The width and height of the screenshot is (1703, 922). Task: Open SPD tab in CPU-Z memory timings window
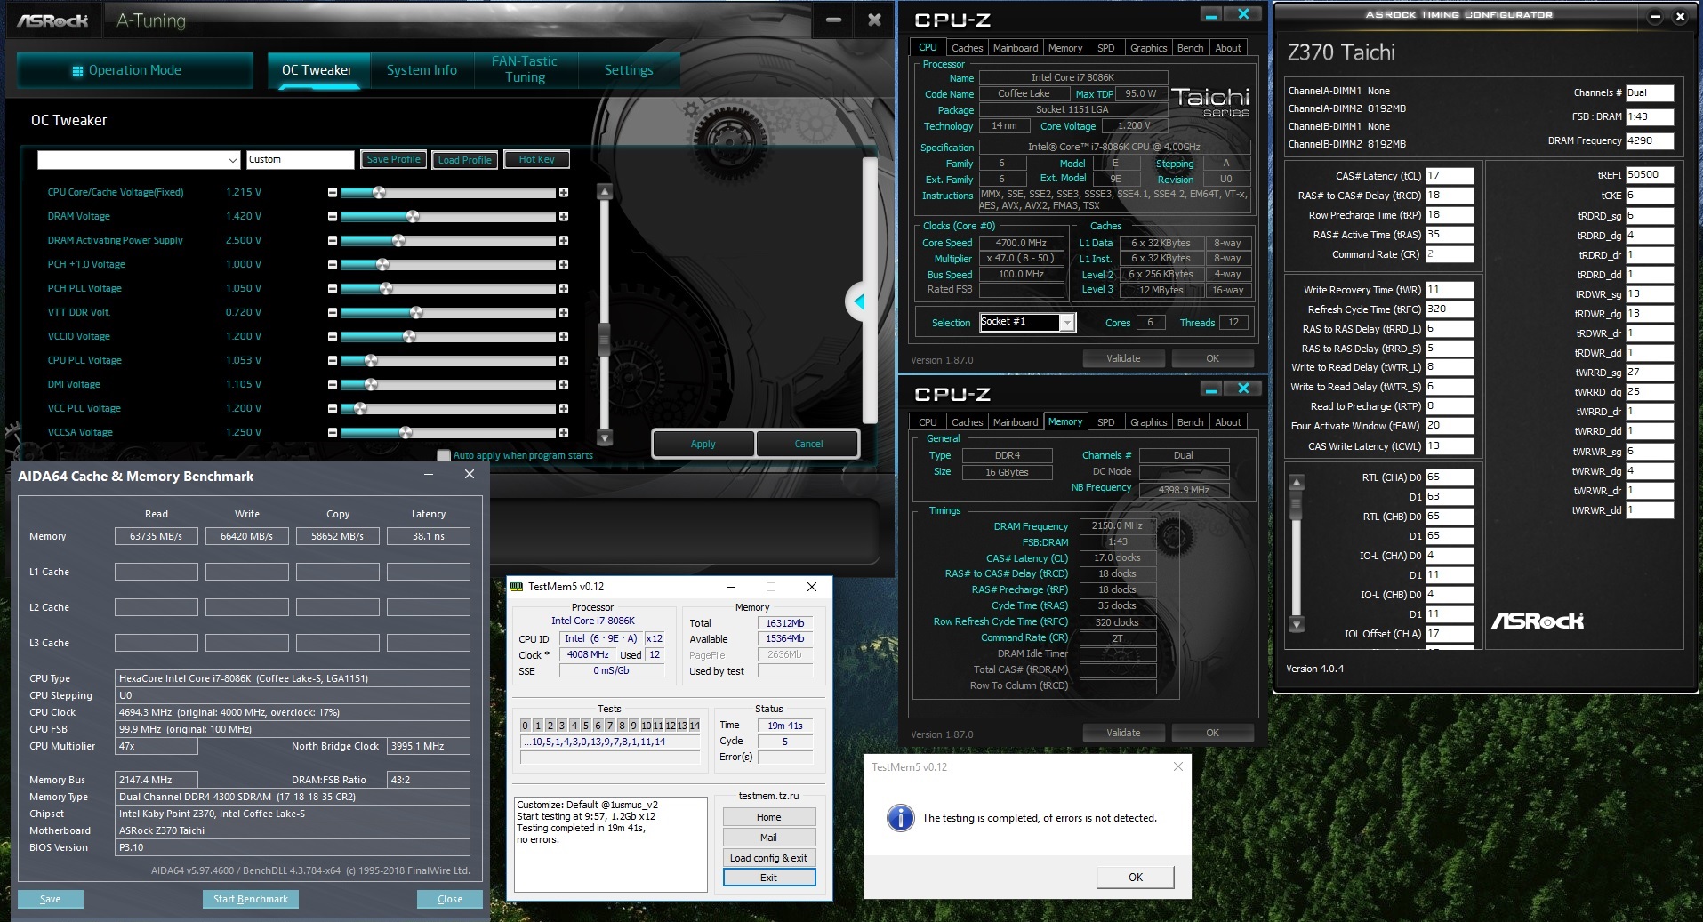click(1105, 422)
